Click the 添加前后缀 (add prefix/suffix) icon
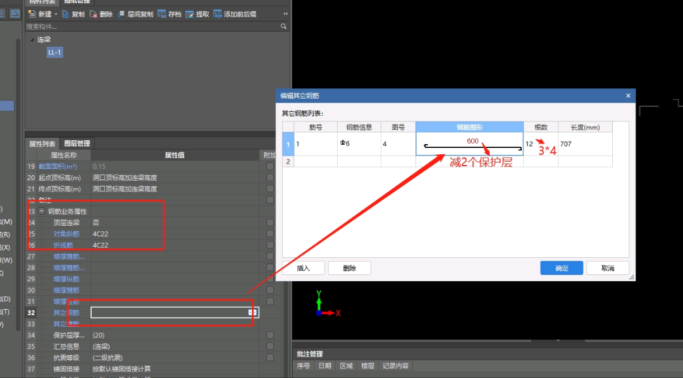The width and height of the screenshot is (683, 378). pyautogui.click(x=218, y=14)
